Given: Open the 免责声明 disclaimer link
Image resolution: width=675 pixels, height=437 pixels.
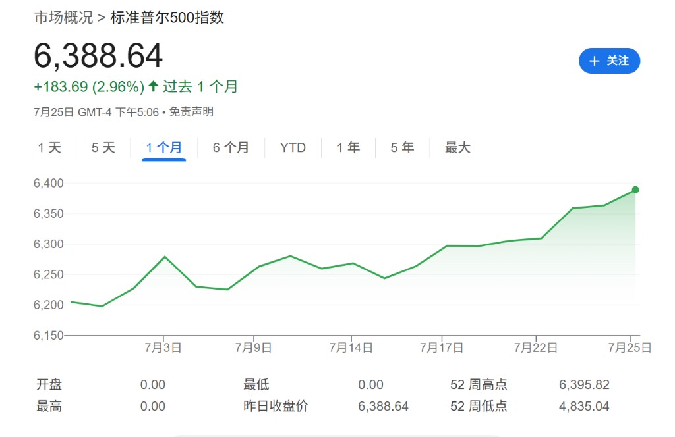Looking at the screenshot, I should (x=191, y=112).
